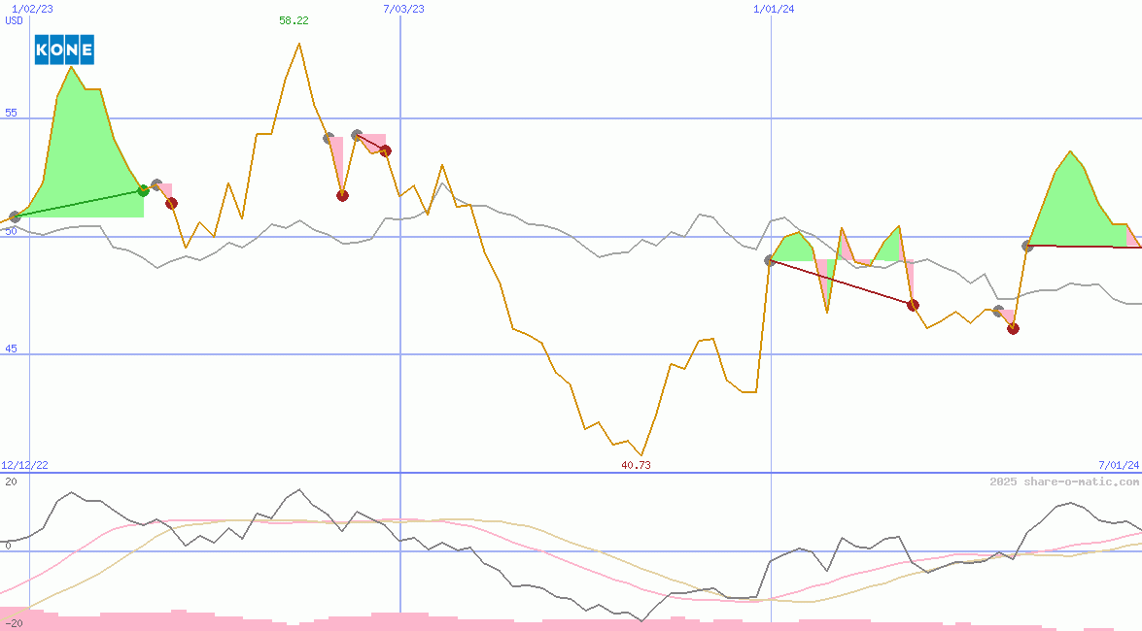Click the 1/01/24 date label
This screenshot has width=1142, height=631.
[x=775, y=9]
